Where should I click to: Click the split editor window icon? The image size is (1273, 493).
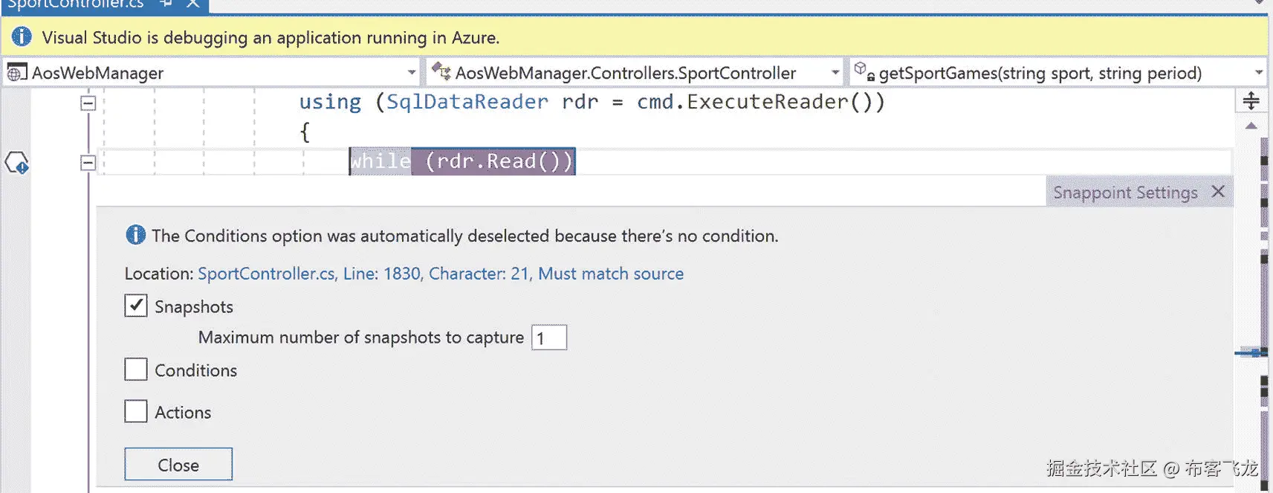tap(1251, 100)
